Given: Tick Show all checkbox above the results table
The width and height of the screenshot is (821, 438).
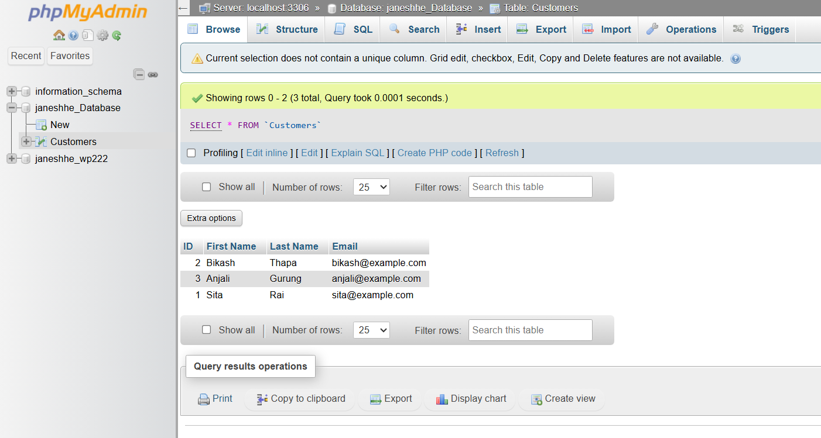Looking at the screenshot, I should click(x=206, y=187).
